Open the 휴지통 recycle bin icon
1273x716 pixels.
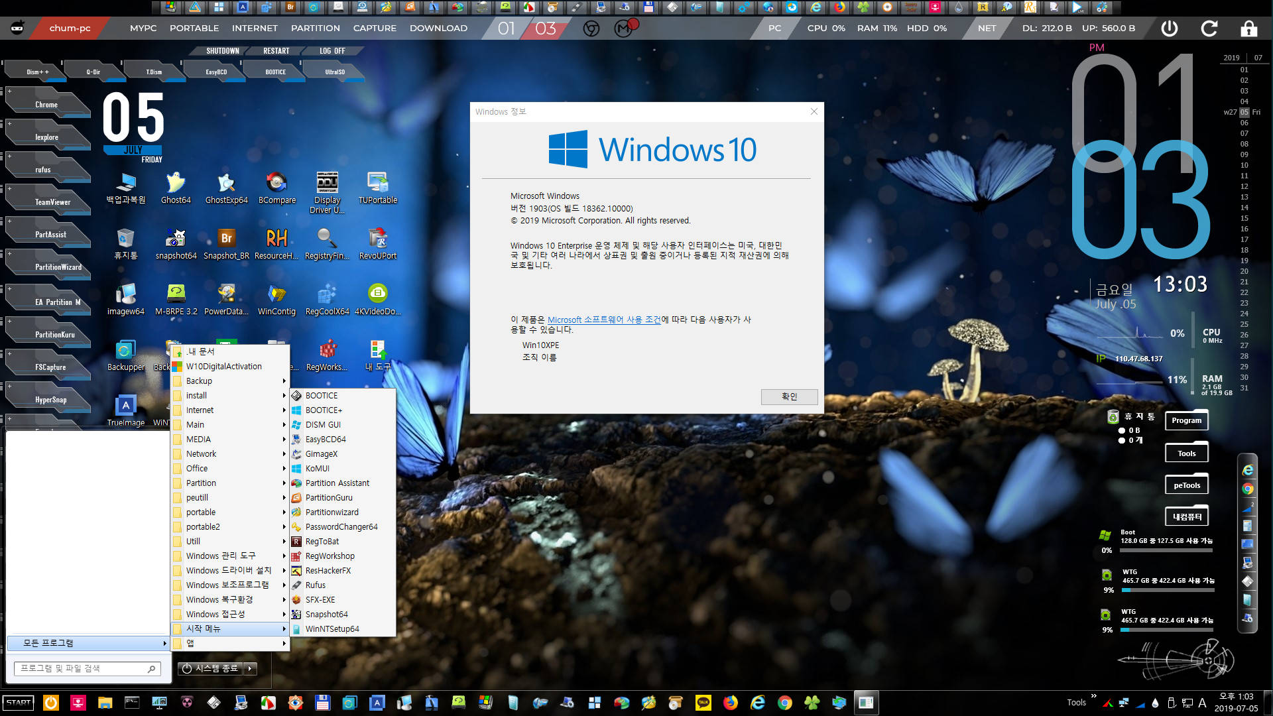(126, 244)
